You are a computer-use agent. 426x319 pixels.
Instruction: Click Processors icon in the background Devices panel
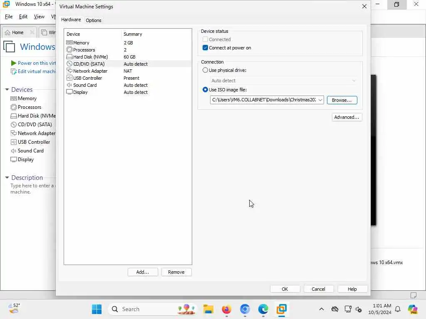pos(14,107)
